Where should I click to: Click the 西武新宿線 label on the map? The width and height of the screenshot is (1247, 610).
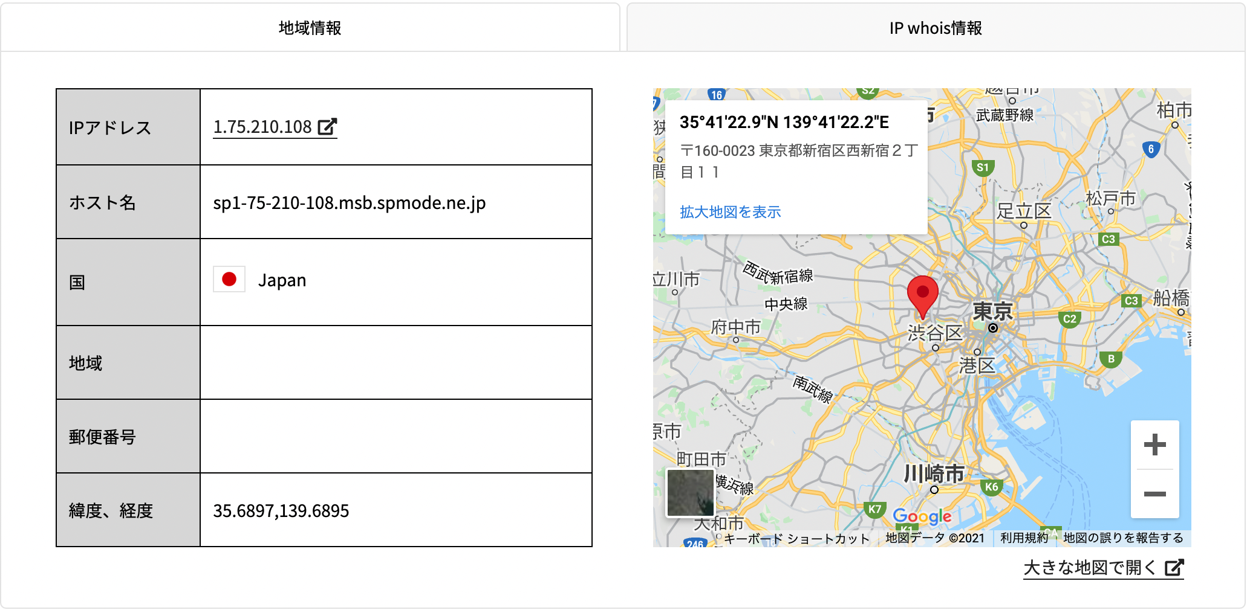point(778,273)
